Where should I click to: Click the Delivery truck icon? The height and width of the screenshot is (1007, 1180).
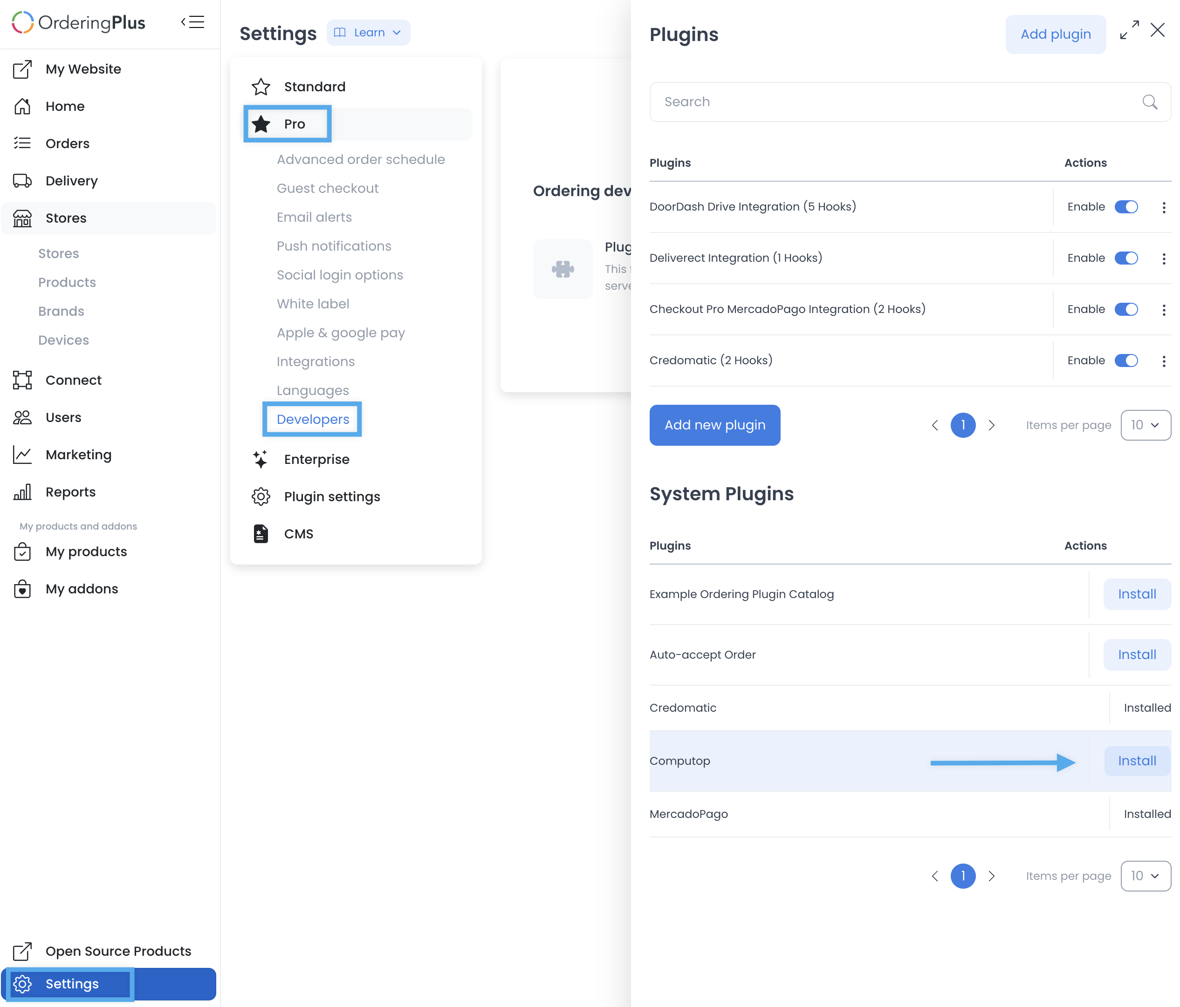pyautogui.click(x=22, y=181)
